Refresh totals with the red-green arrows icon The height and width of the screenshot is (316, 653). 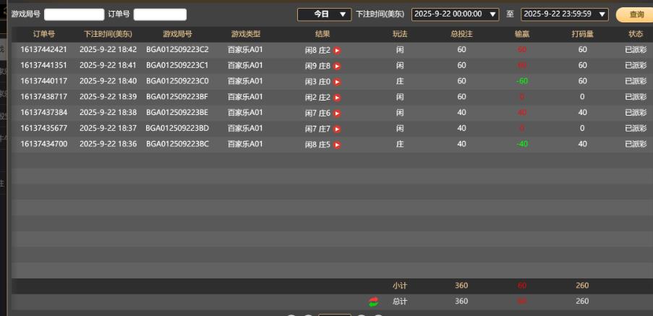click(373, 302)
